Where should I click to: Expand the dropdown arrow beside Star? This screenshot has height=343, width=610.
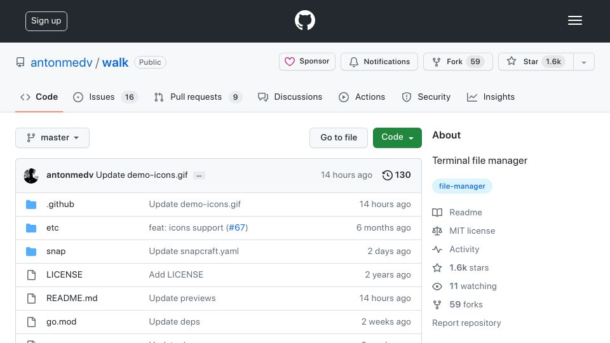tap(584, 62)
